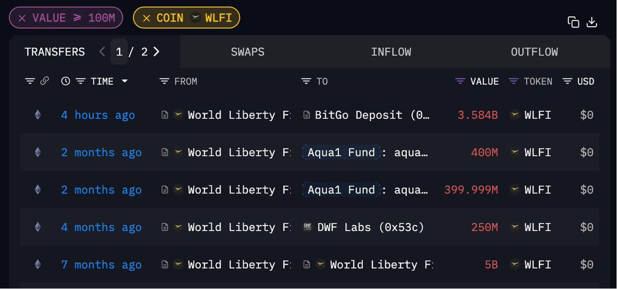617x289 pixels.
Task: Copy the table using the copy icon
Action: pyautogui.click(x=573, y=22)
